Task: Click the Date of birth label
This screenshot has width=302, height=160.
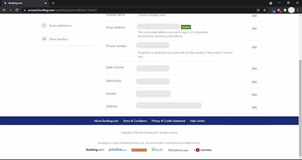Action: point(115,67)
